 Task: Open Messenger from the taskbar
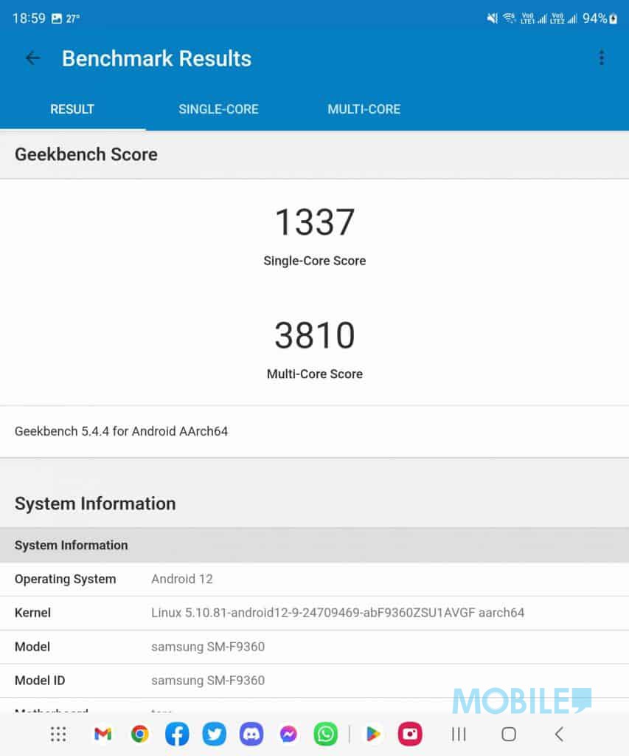288,734
